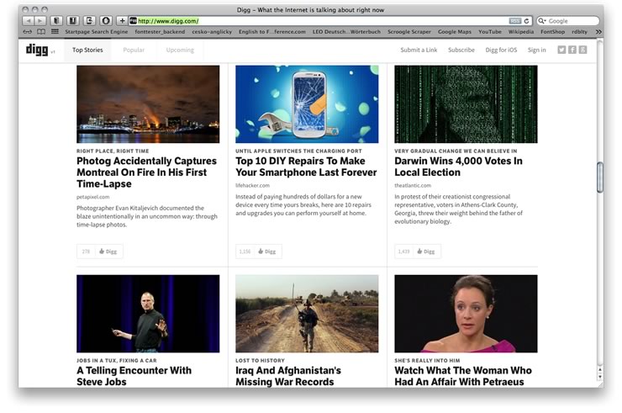Screen dimensions: 622x413
Task: Click the round circle extension toolbar button
Action: pos(106,21)
